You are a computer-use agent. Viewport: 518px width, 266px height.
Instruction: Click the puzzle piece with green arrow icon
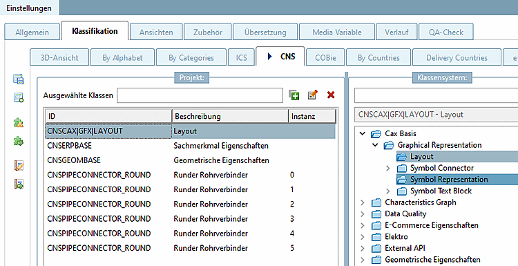[19, 142]
